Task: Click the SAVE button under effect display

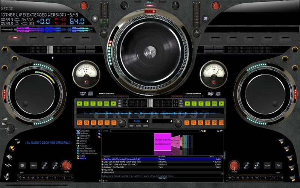Action: tap(138, 126)
